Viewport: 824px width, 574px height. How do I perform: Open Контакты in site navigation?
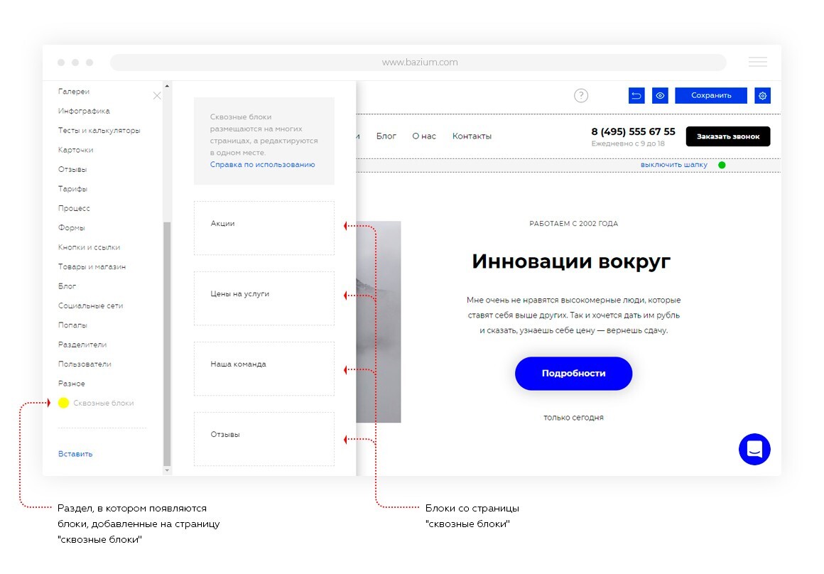click(472, 136)
